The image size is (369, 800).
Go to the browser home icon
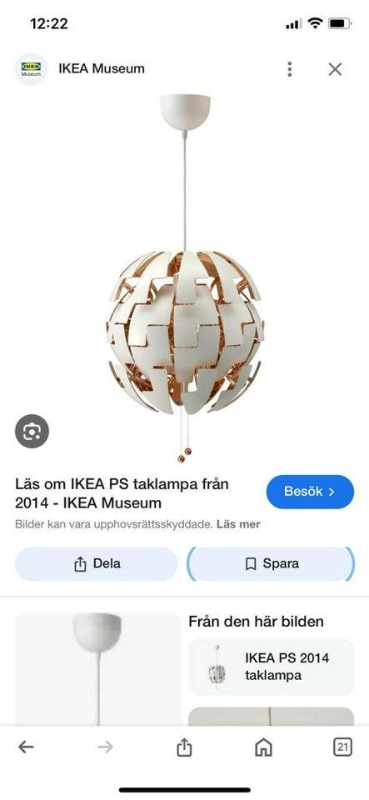click(x=263, y=747)
